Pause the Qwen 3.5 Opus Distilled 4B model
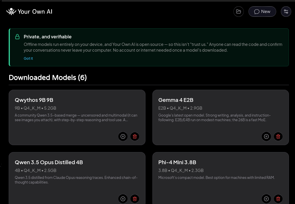 click(x=123, y=199)
